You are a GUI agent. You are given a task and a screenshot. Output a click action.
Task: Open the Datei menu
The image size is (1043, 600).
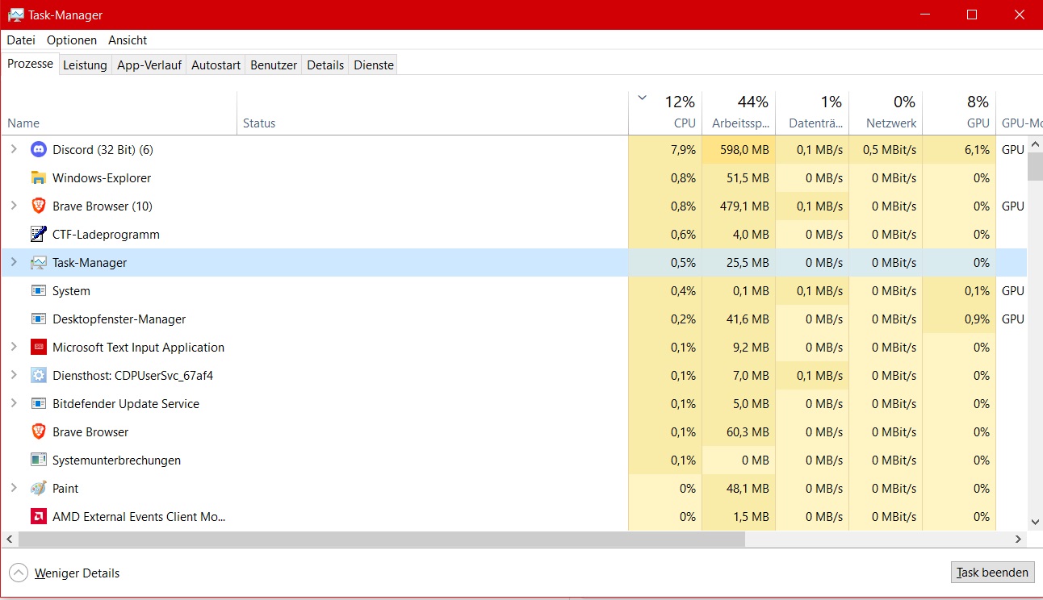(21, 40)
